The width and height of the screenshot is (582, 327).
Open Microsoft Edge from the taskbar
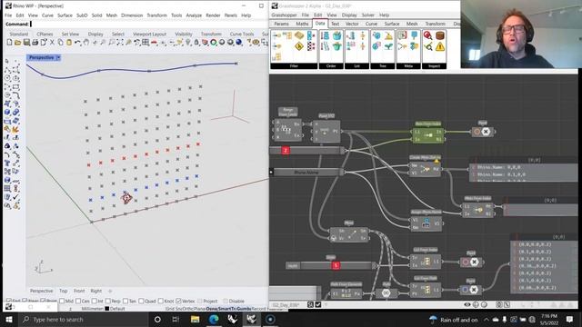tap(214, 319)
